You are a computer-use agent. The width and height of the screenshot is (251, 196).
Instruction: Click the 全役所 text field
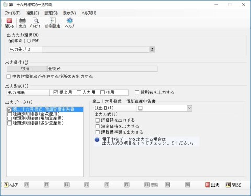coord(102,69)
